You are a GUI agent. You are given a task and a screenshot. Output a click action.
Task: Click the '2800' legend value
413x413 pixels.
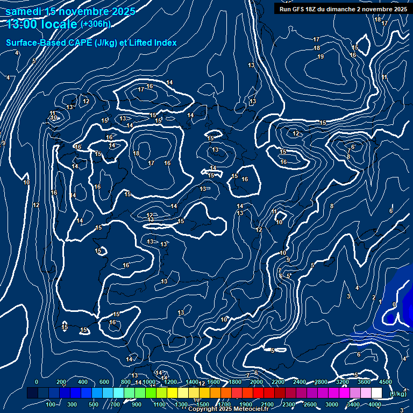pyautogui.click(x=321, y=382)
